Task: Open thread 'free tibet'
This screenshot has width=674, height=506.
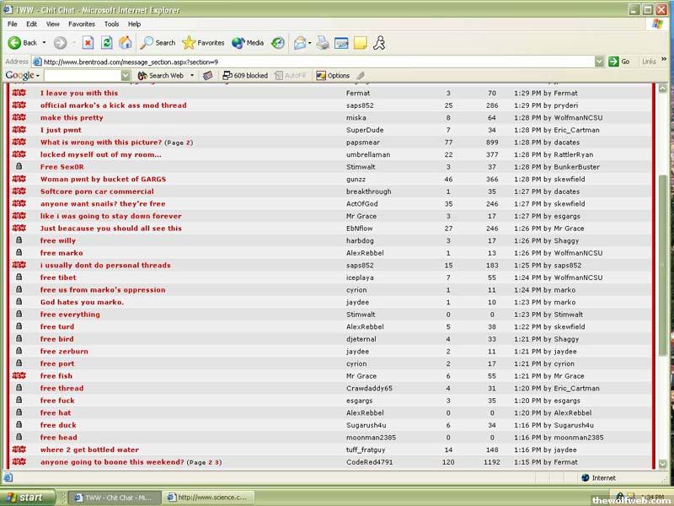Action: click(x=59, y=277)
